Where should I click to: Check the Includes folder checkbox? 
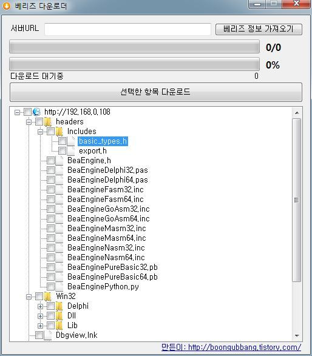coord(50,132)
